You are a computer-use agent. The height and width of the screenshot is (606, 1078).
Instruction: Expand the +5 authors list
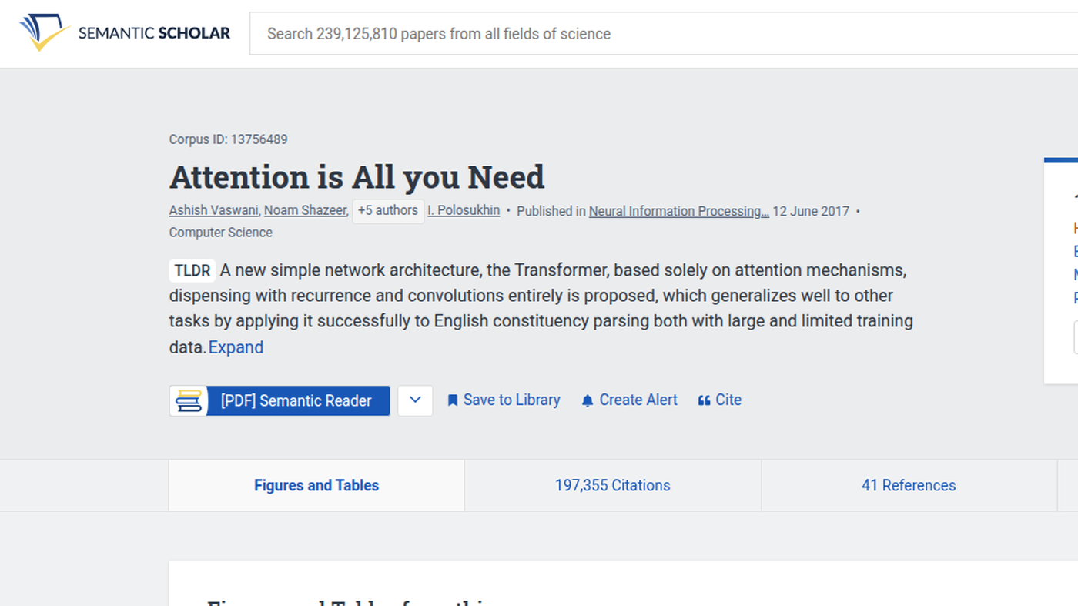coord(388,211)
